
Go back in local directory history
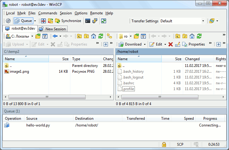55,36
